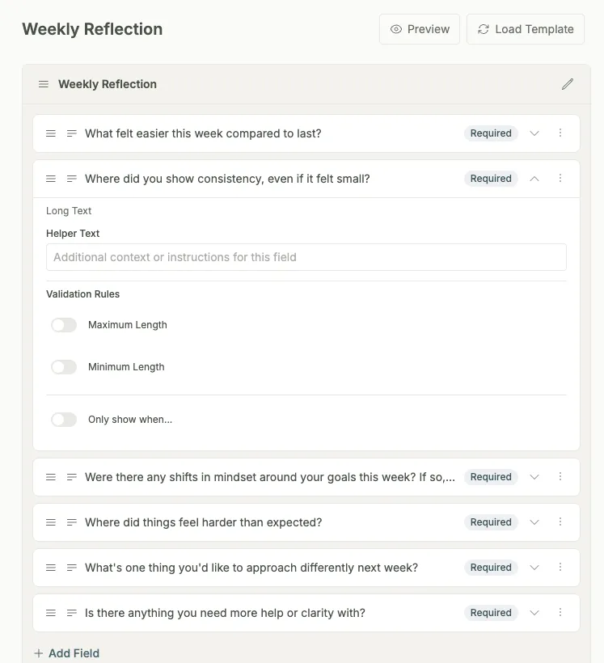Click Required badge on 'What felt easier' field
Viewport: 604px width, 663px height.
point(491,133)
